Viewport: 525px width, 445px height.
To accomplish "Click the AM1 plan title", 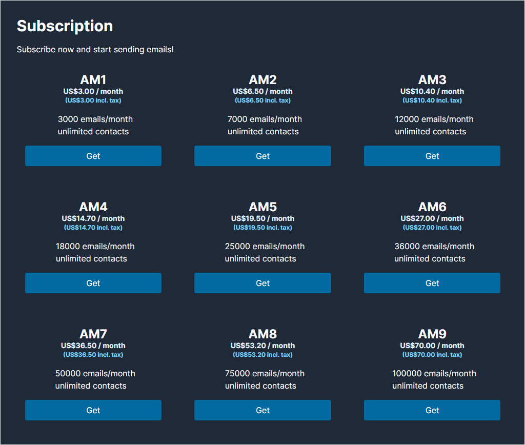I will click(x=93, y=80).
